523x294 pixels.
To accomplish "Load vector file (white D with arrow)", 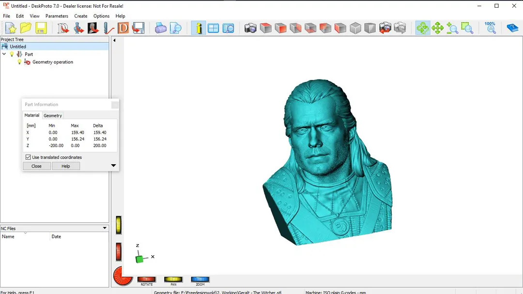I will 62,28.
